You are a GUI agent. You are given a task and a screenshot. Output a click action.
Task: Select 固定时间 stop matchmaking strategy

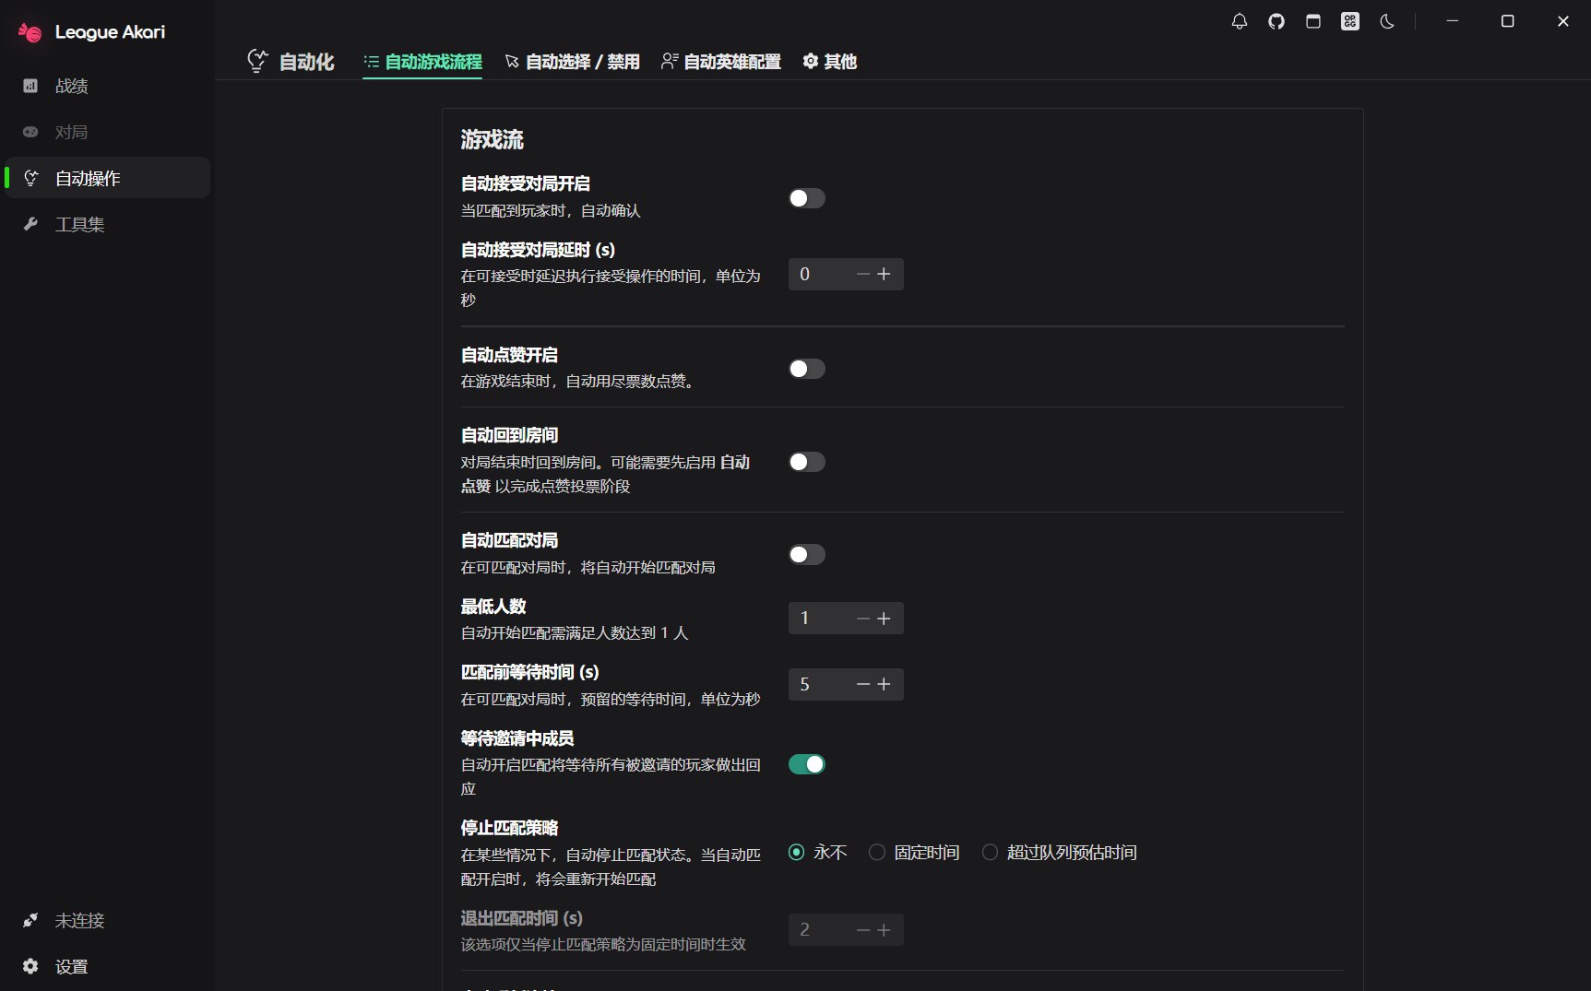click(877, 853)
